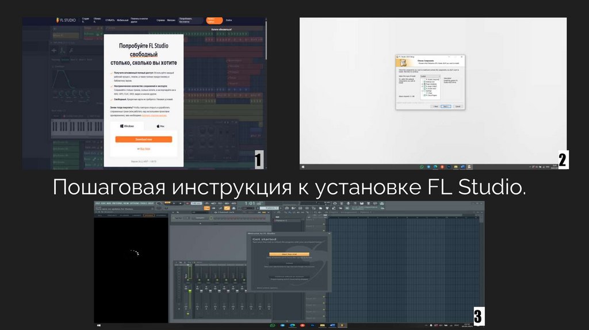Image resolution: width=589 pixels, height=330 pixels.
Task: Click Next in the FL Studio Setup dialog
Action: (446, 106)
